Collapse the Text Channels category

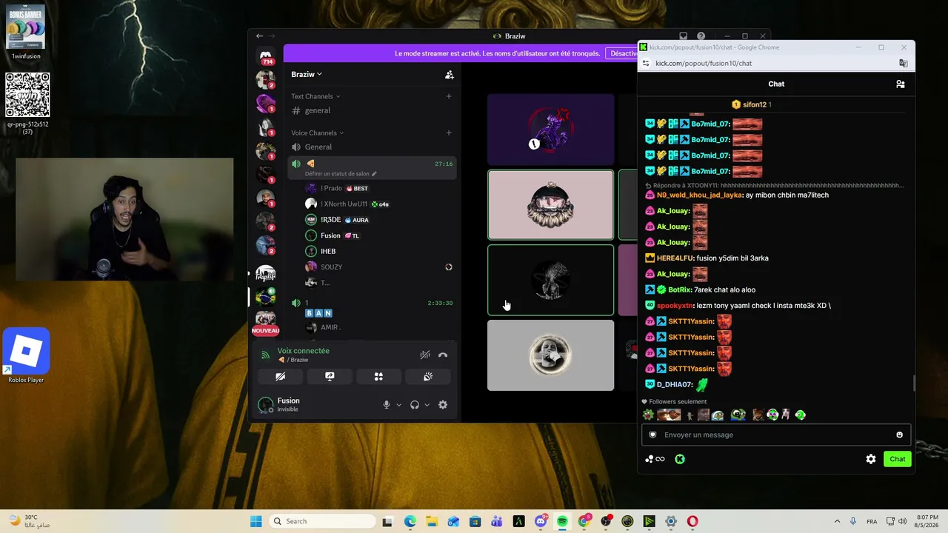tap(316, 96)
